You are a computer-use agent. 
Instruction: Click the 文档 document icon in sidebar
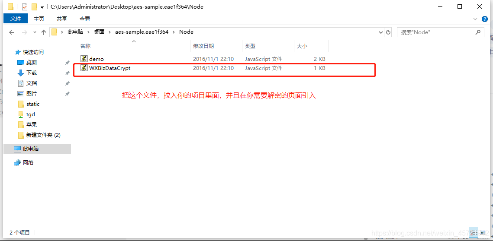pyautogui.click(x=21, y=83)
